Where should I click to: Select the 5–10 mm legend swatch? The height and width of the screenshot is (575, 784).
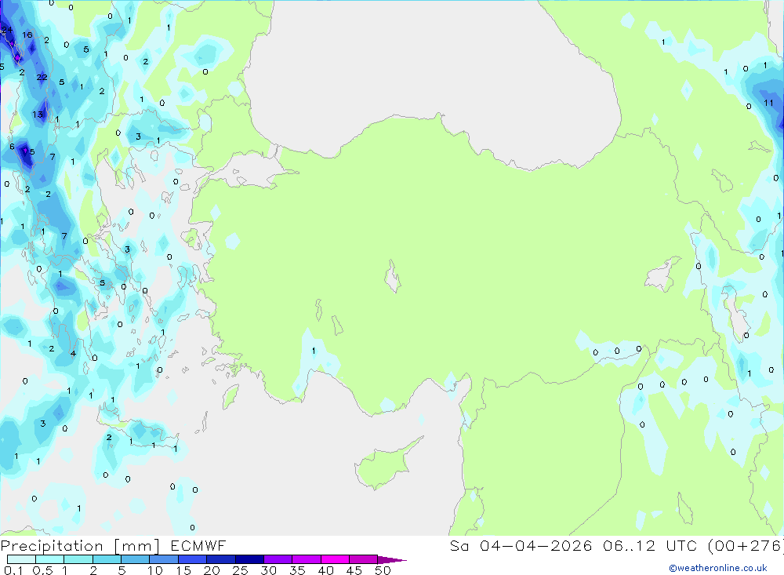135,559
